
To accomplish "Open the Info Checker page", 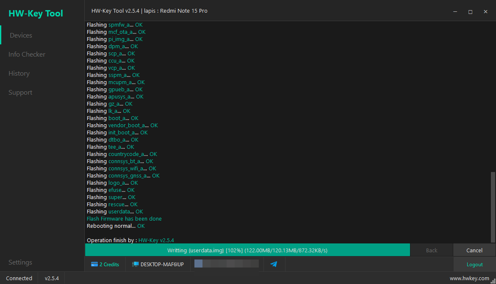I will pos(27,54).
